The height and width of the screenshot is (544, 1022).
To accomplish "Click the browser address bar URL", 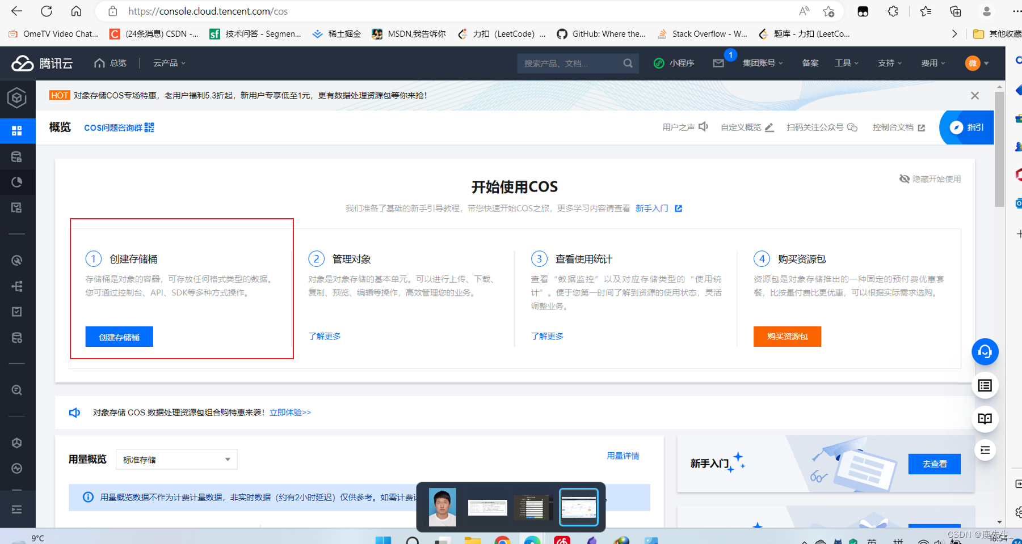I will [x=208, y=11].
